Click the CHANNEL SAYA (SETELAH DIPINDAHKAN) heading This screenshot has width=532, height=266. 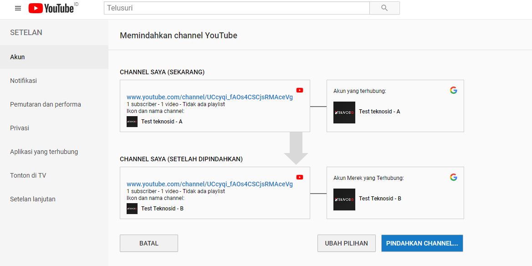[x=181, y=159]
